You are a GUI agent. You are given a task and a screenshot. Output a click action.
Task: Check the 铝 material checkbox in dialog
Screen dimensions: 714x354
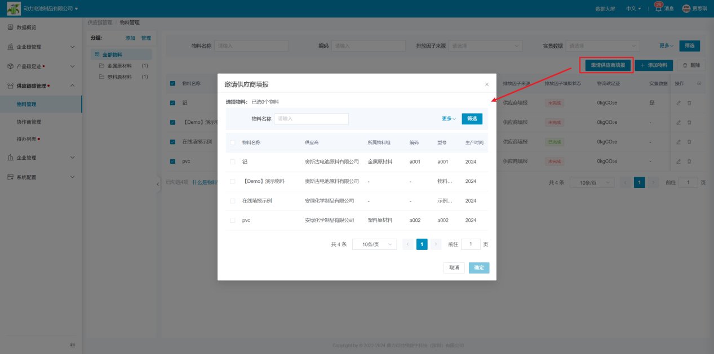coord(232,162)
